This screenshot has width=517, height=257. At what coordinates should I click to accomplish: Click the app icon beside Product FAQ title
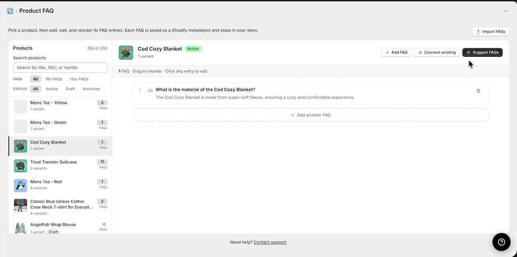[10, 11]
